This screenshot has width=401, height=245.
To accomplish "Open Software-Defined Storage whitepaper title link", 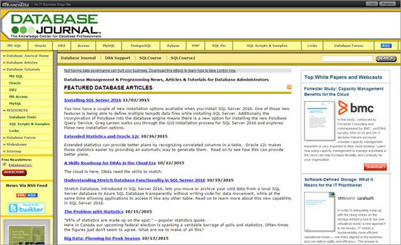I will [x=338, y=182].
